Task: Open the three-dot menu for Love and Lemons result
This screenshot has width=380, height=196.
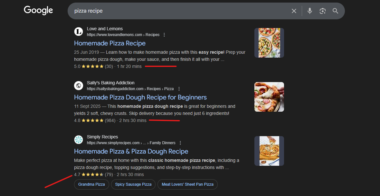Action: [164, 34]
